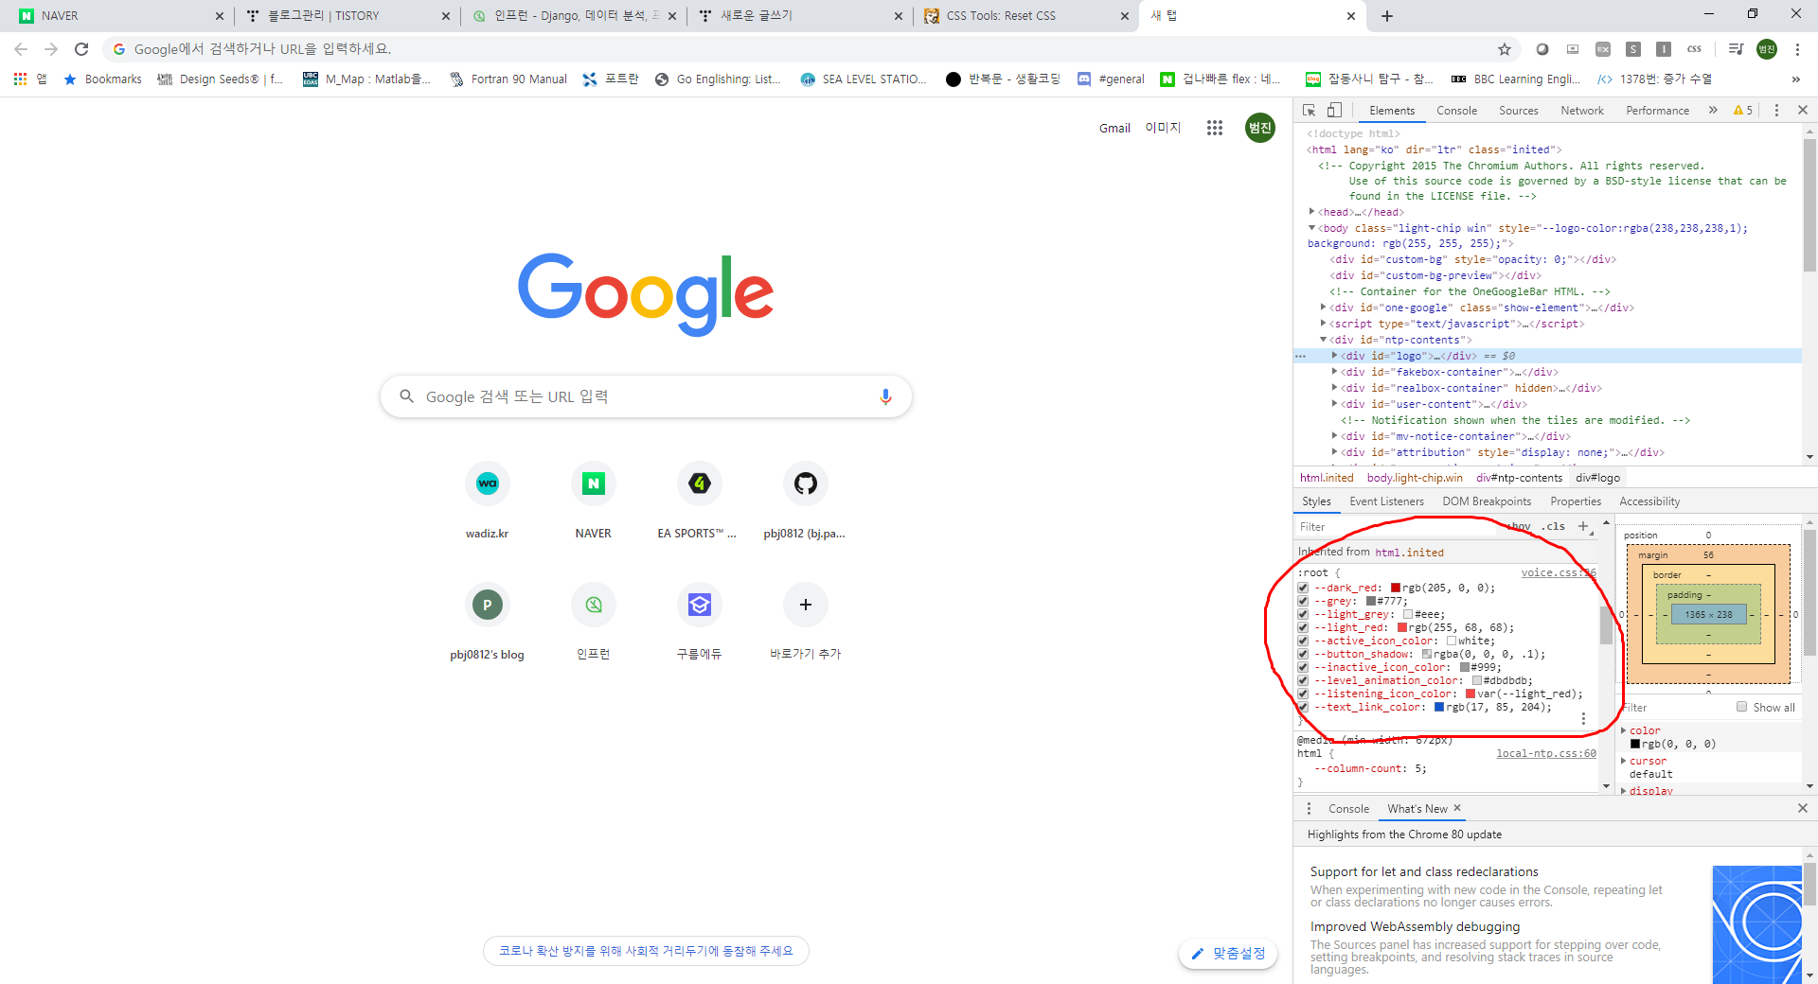Uncheck the --light_grey property checkbox
The height and width of the screenshot is (984, 1818).
(x=1303, y=614)
